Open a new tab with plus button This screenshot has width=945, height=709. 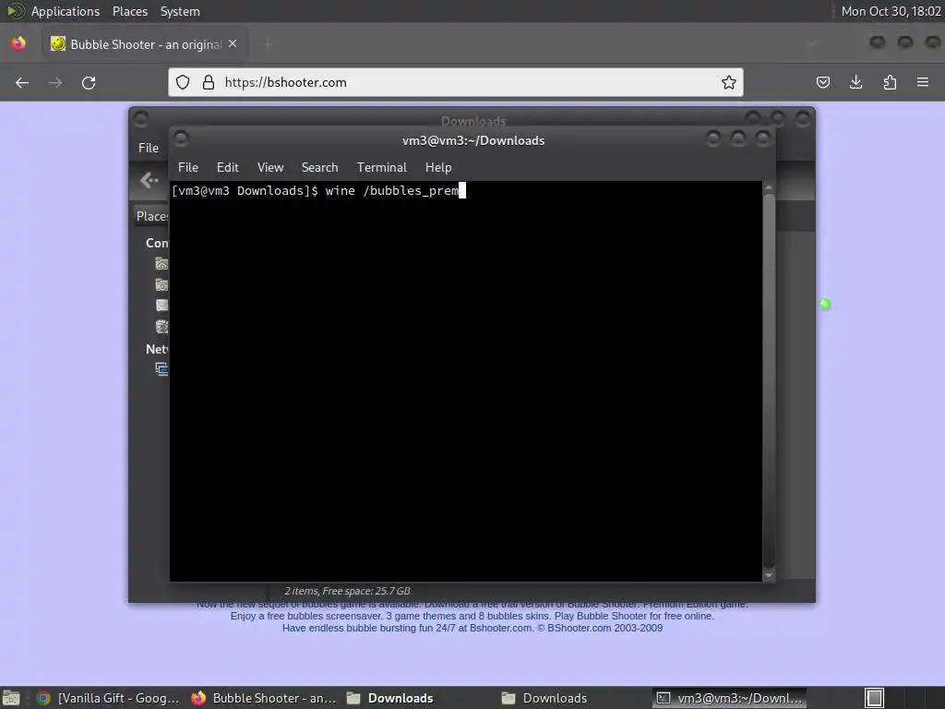268,44
